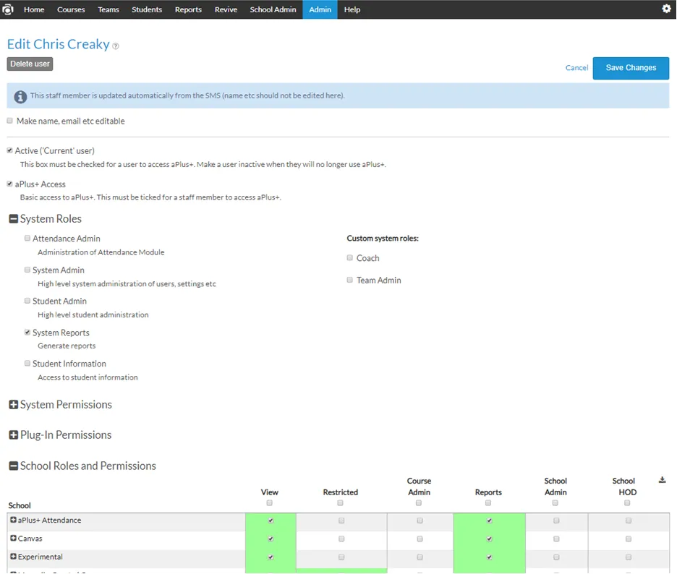677x574 pixels.
Task: Enable Make name, email etc editable
Action: pyautogui.click(x=9, y=121)
